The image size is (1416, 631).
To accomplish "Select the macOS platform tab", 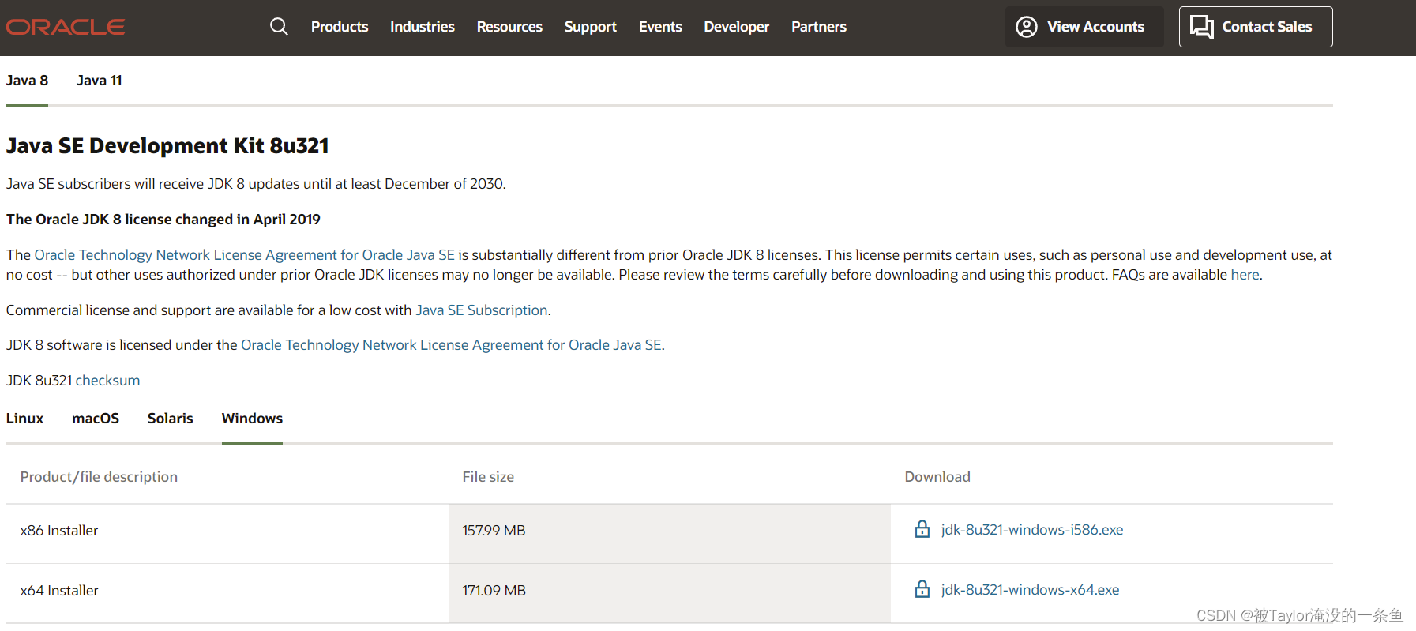I will (96, 419).
